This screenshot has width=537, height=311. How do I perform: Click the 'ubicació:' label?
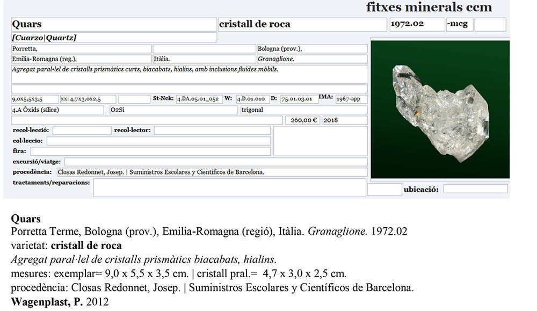click(421, 190)
